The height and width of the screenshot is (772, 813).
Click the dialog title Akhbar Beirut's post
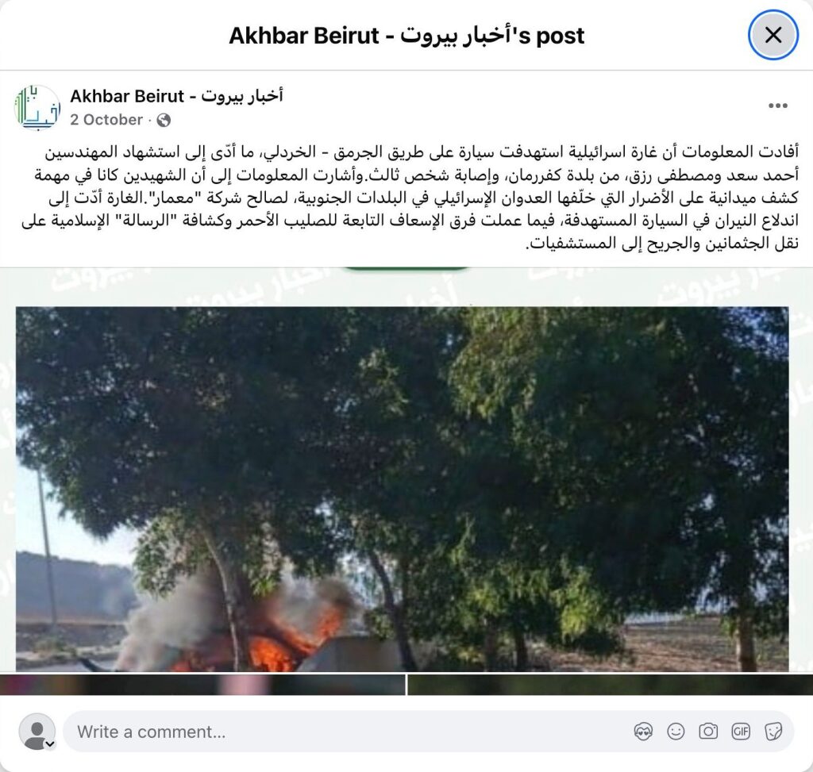click(x=406, y=36)
